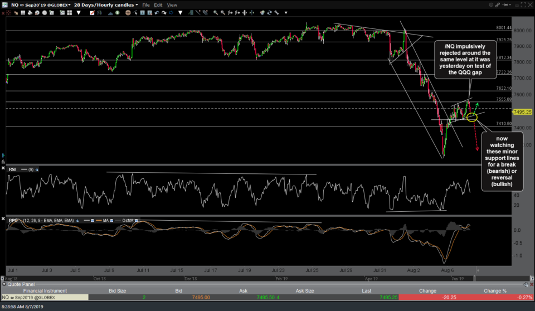The height and width of the screenshot is (311, 535).
Task: Refresh the chart with circular arrows icon
Action: coord(270,13)
